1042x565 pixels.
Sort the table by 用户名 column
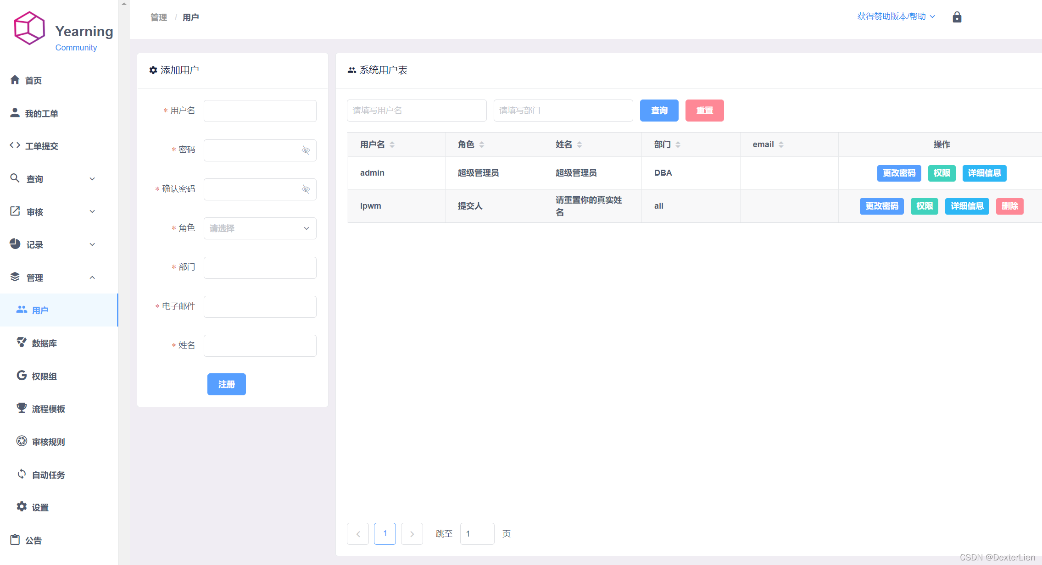coord(392,144)
